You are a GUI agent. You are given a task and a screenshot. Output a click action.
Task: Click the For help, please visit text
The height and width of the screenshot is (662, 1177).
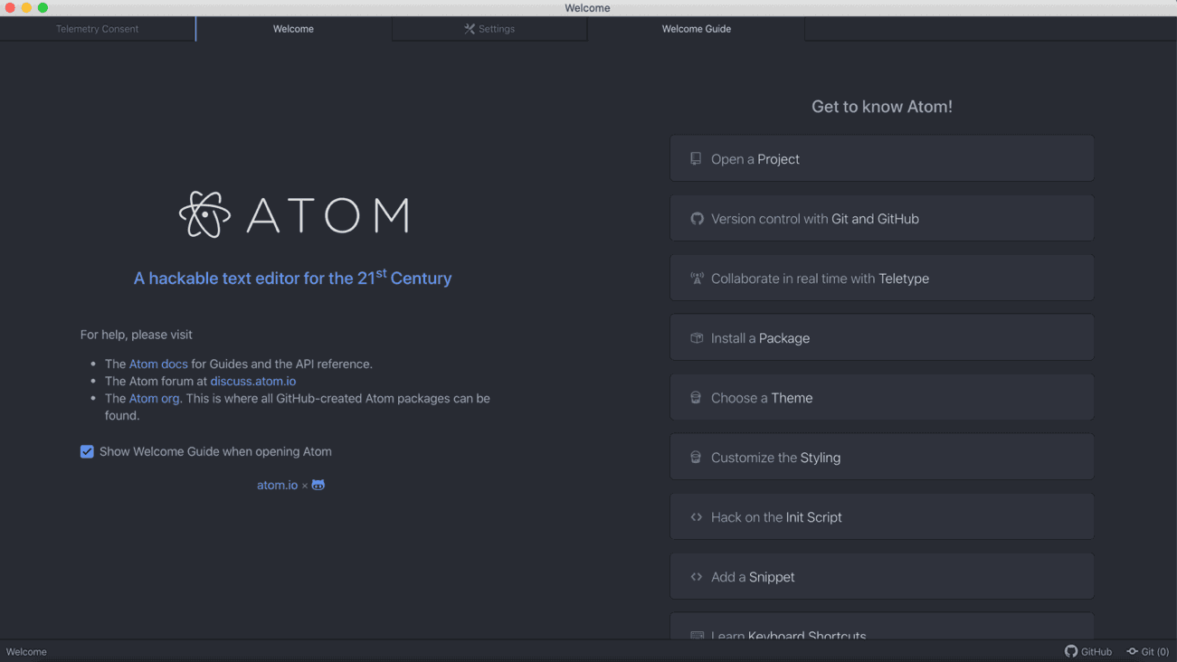[137, 335]
